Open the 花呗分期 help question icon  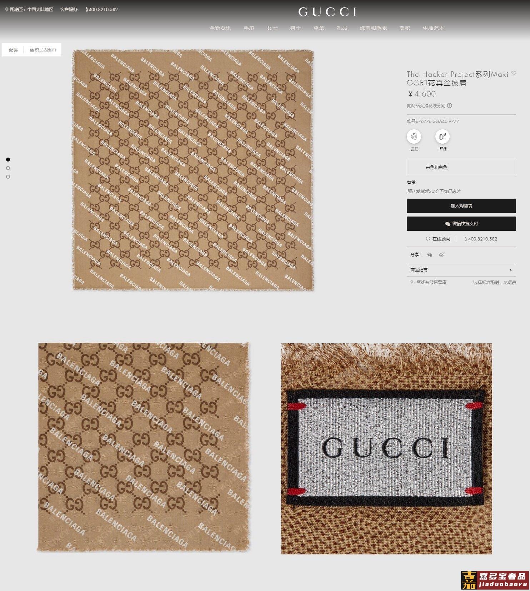(450, 105)
